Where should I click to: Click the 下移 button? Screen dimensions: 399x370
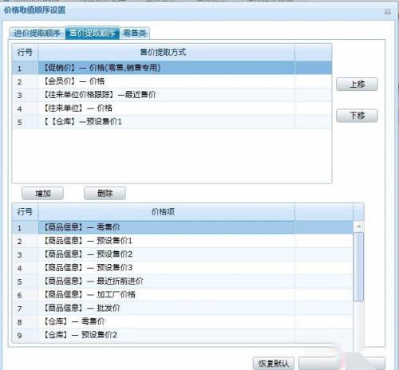pos(357,116)
